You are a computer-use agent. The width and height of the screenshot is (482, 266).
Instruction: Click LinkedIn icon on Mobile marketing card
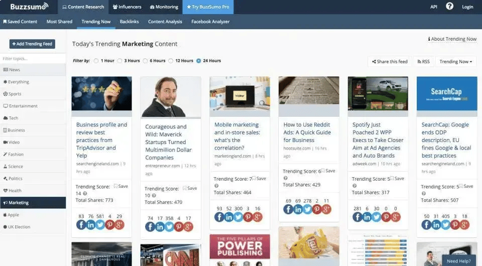click(x=229, y=217)
